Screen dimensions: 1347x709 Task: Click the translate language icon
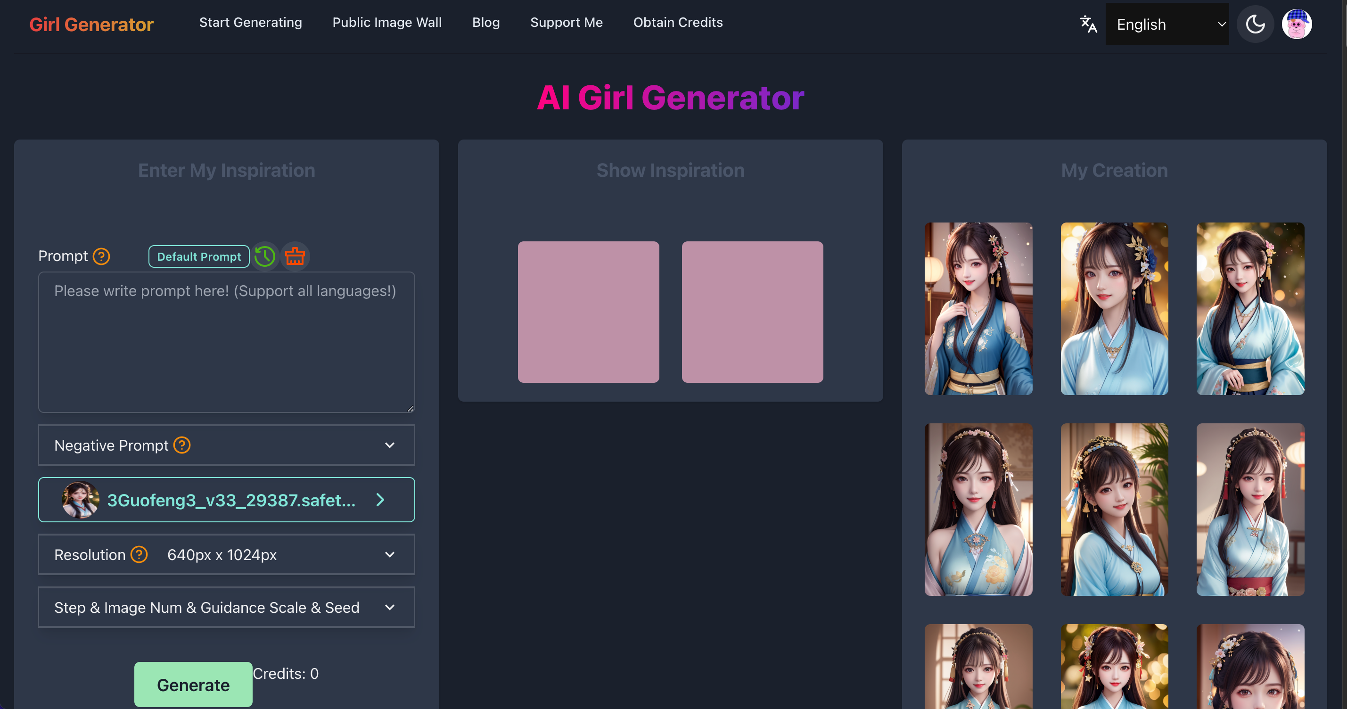point(1088,24)
